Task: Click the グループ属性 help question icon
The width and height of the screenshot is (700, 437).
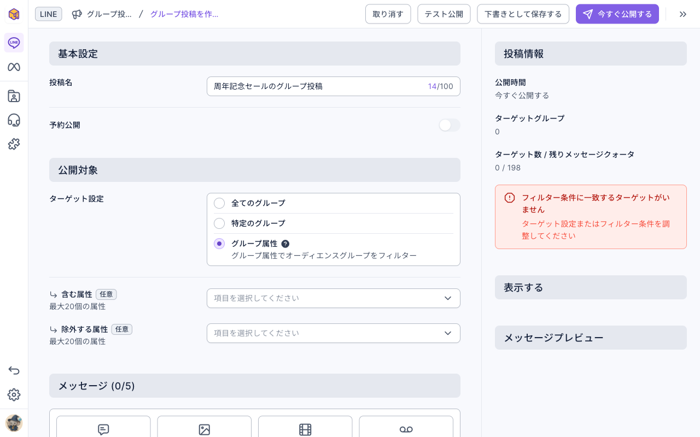Action: [285, 244]
